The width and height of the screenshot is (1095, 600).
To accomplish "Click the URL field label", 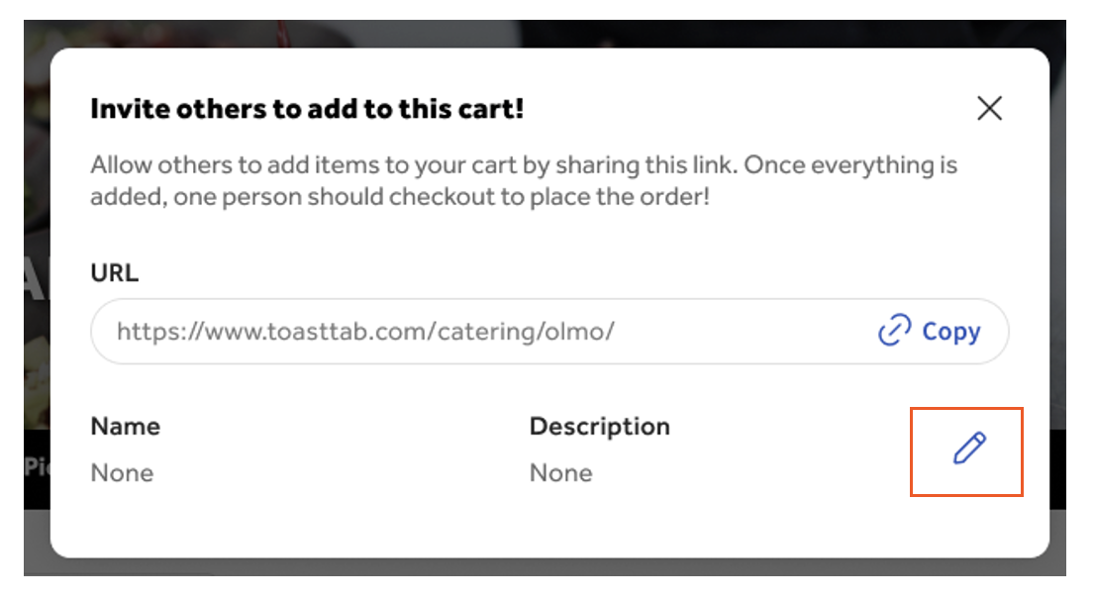I will tap(114, 272).
